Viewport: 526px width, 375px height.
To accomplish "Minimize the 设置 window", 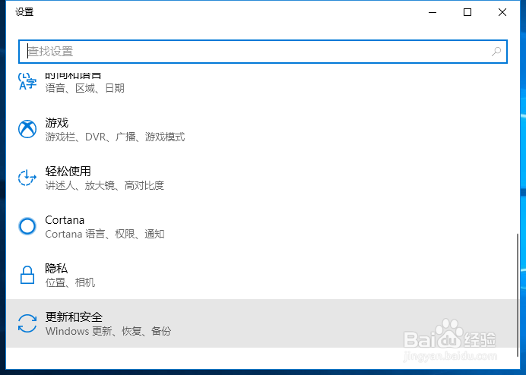I will coord(433,12).
